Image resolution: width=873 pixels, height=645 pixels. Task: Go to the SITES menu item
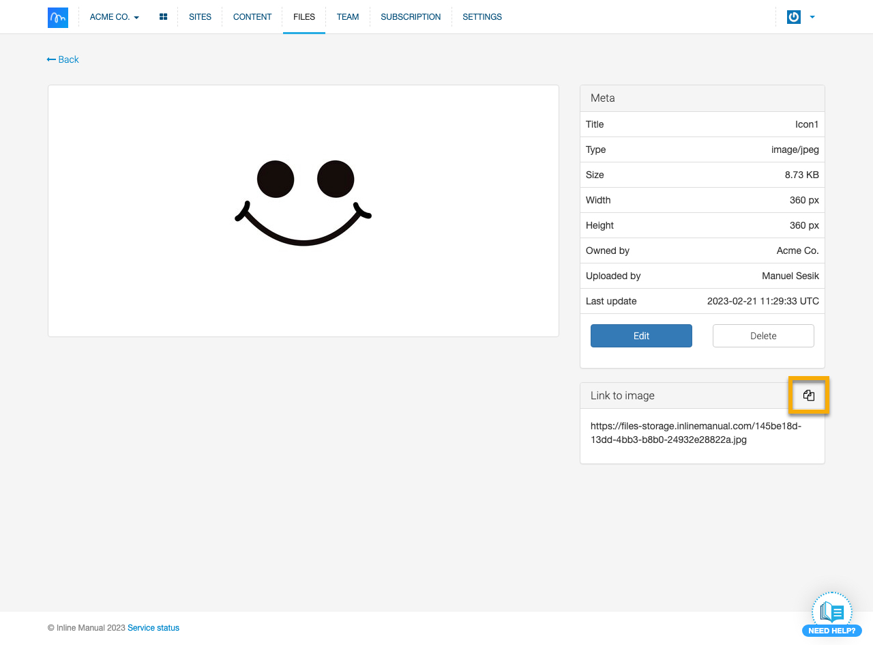[200, 17]
